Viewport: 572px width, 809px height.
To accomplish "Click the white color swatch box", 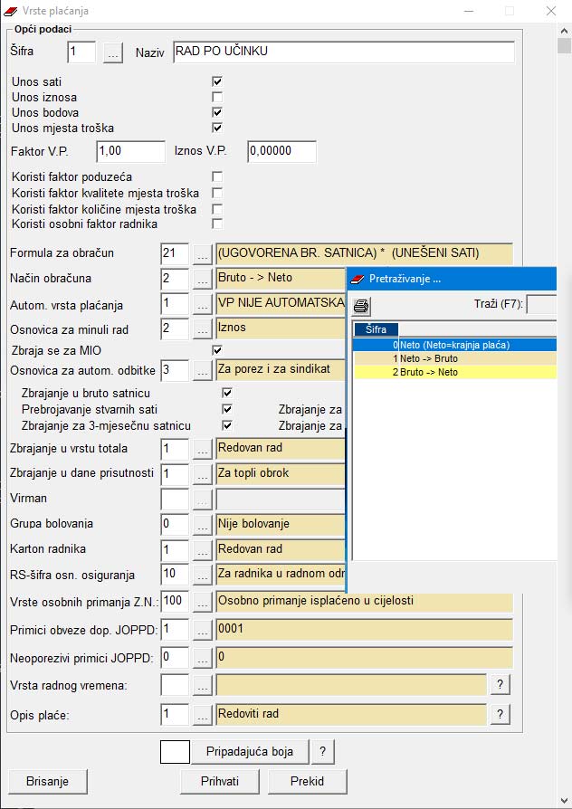I will point(175,752).
